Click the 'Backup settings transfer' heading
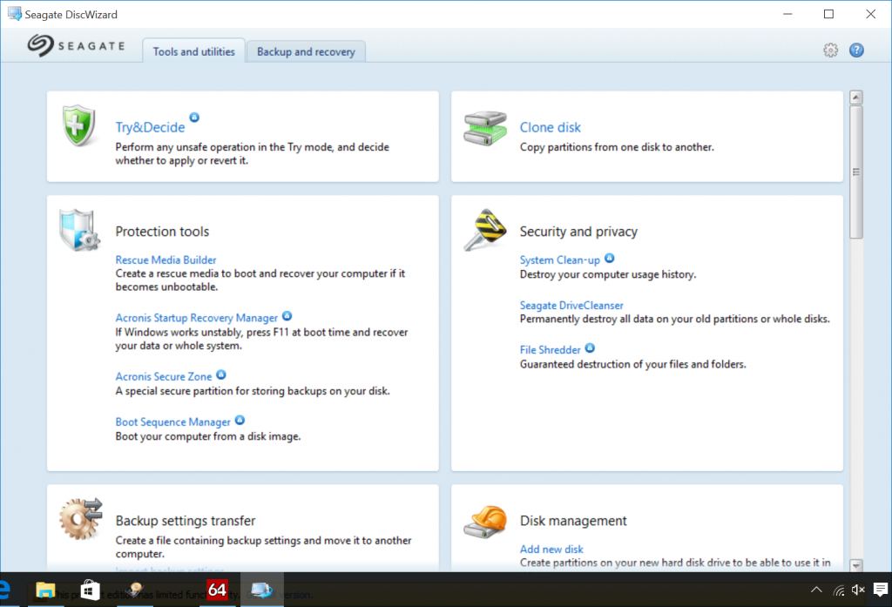892x607 pixels. point(186,521)
